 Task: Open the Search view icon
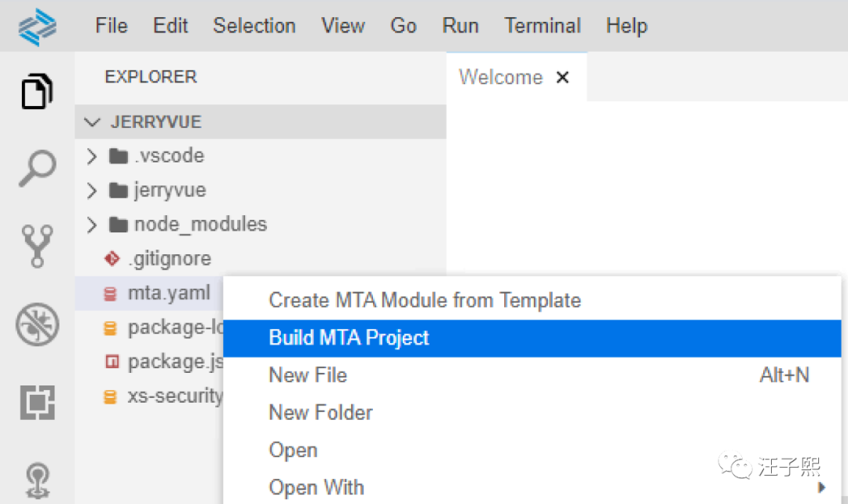(37, 168)
